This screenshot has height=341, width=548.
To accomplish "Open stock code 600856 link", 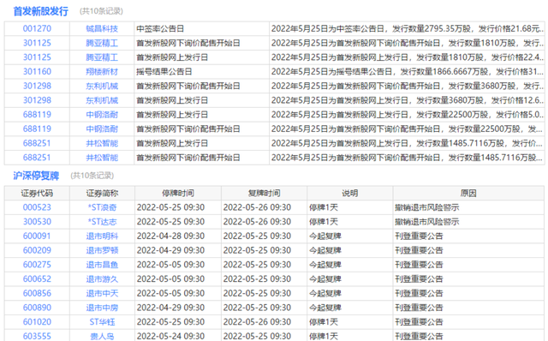I will pyautogui.click(x=37, y=293).
